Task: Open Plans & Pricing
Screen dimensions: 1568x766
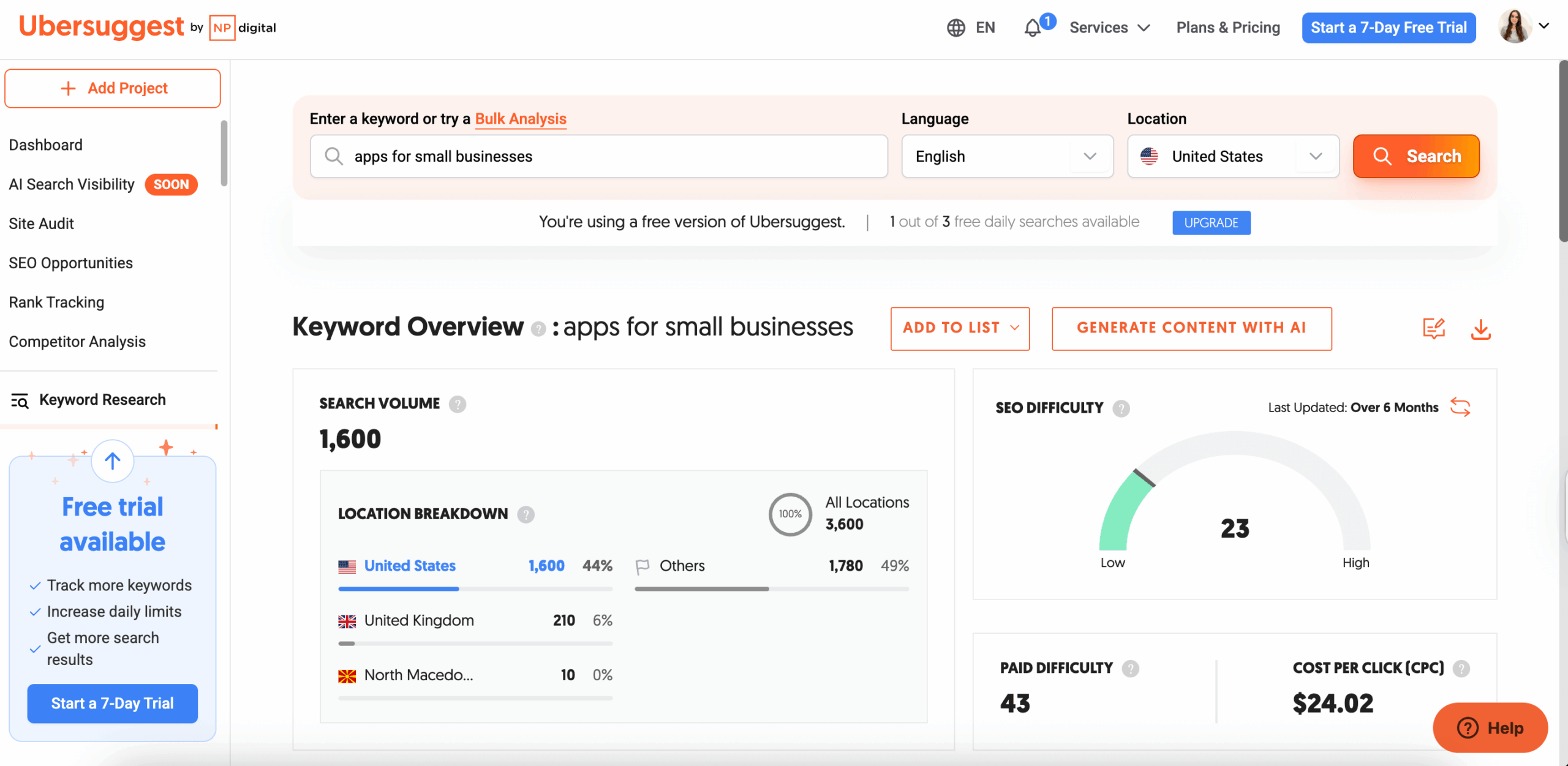Action: (x=1228, y=28)
